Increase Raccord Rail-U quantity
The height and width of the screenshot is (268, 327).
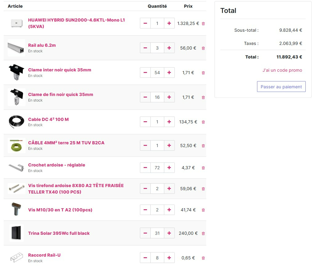point(169,258)
